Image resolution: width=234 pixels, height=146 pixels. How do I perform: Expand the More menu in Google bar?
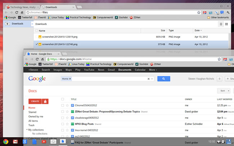click(x=153, y=70)
